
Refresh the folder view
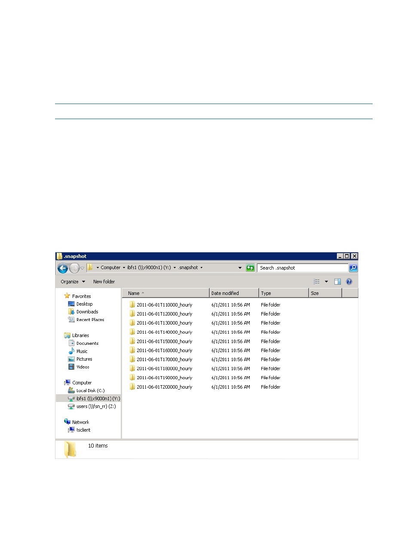[x=250, y=268]
